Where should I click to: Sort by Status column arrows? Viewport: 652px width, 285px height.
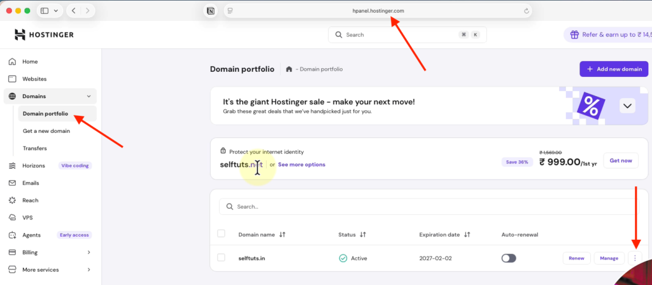point(362,235)
